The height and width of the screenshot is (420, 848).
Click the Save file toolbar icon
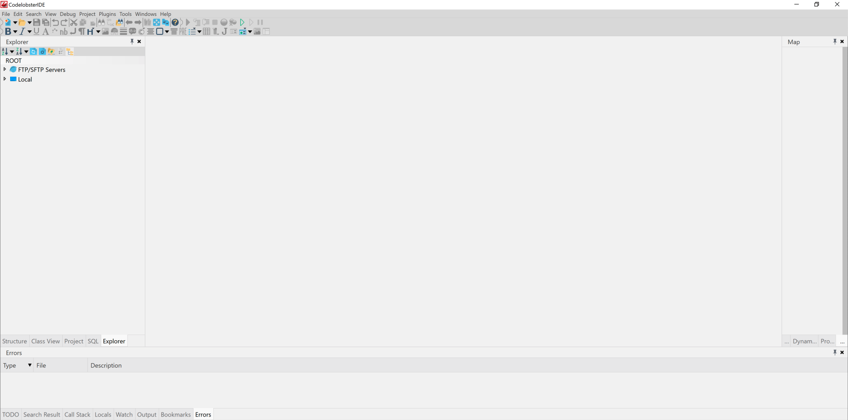click(37, 22)
